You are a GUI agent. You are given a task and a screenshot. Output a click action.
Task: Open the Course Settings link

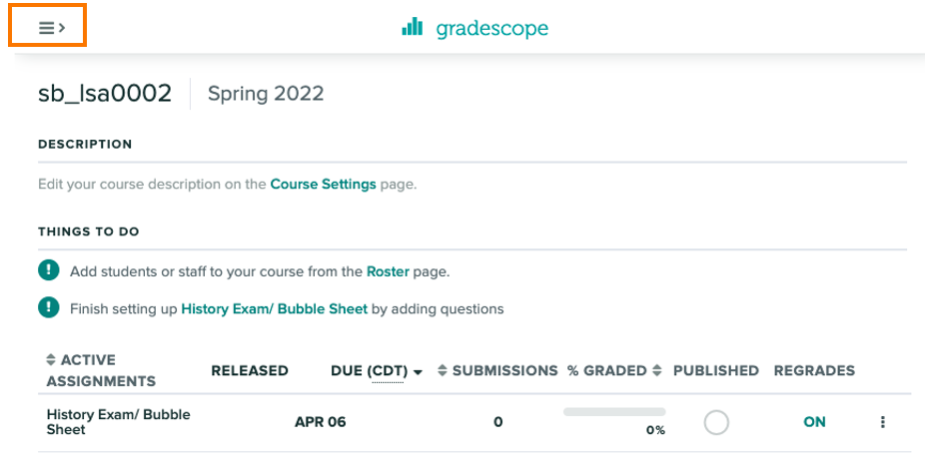[x=323, y=184]
